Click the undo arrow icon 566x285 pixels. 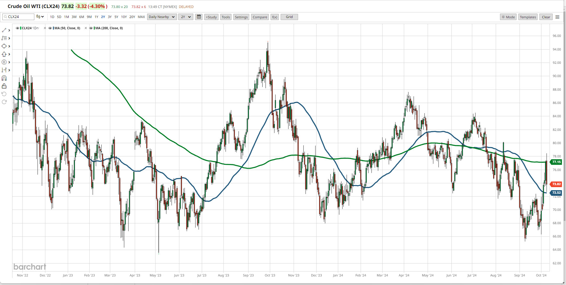pos(4,94)
